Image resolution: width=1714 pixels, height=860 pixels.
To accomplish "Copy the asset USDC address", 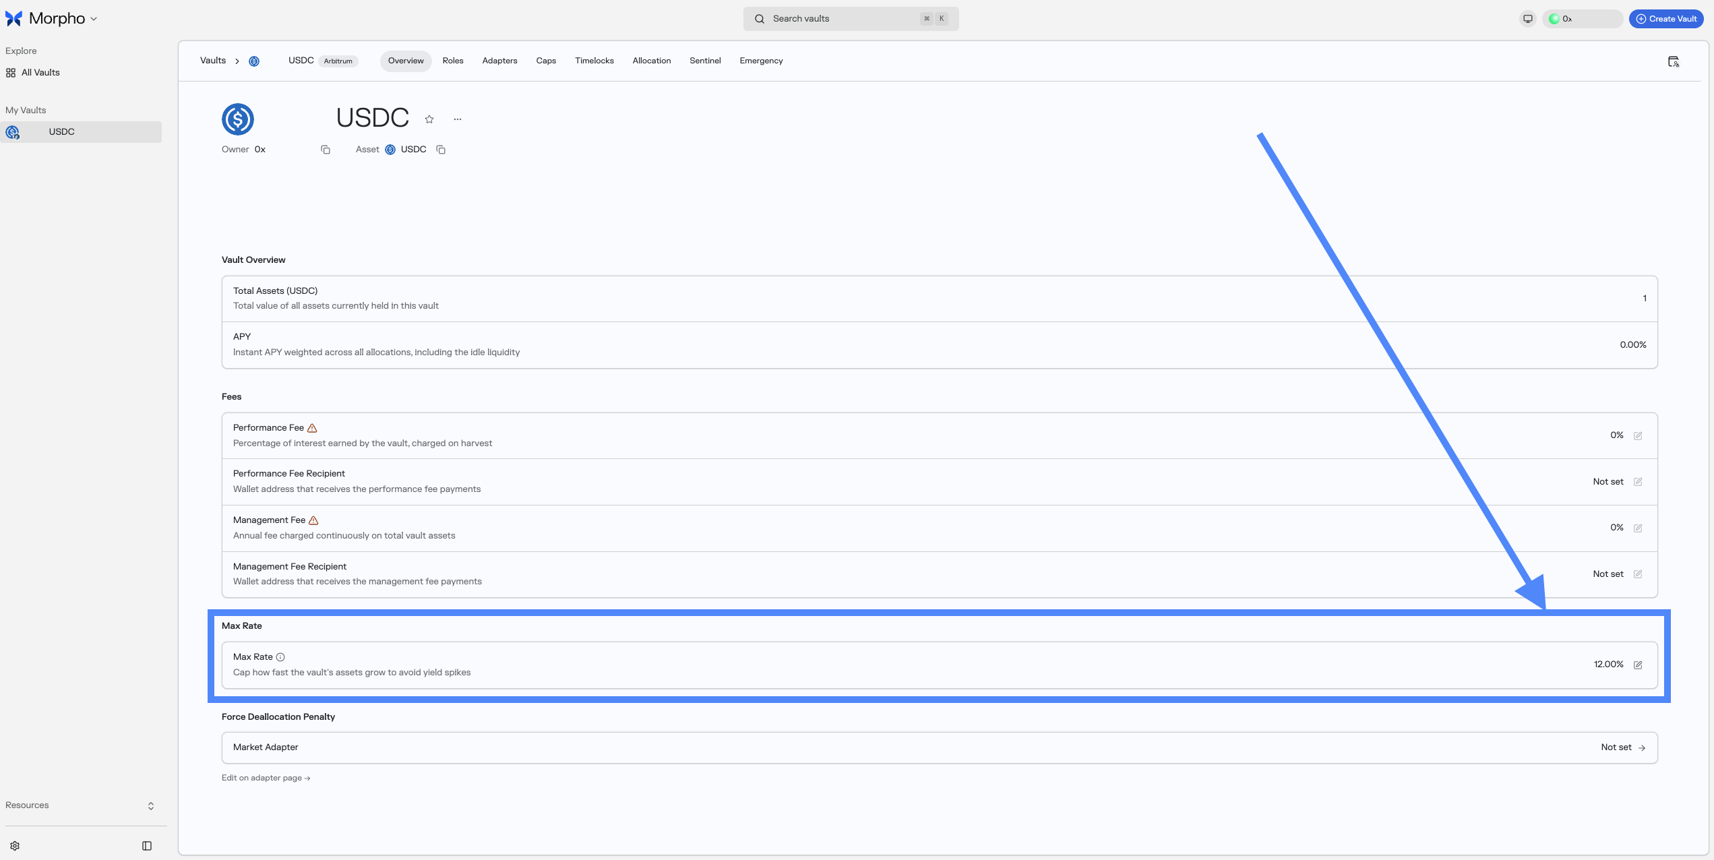I will coord(441,150).
